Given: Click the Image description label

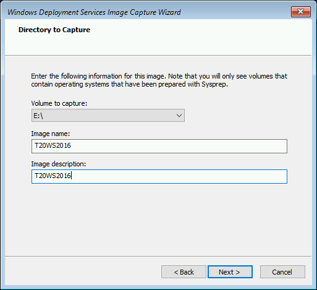Looking at the screenshot, I should pyautogui.click(x=59, y=164).
